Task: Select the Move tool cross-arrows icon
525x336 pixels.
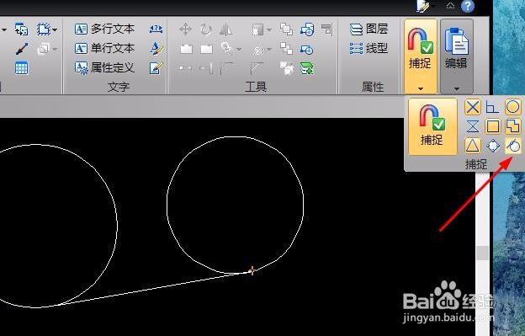Action: 185,29
